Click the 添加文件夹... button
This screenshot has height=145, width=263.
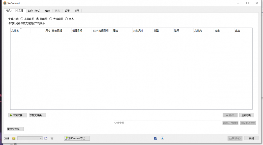click(37, 115)
